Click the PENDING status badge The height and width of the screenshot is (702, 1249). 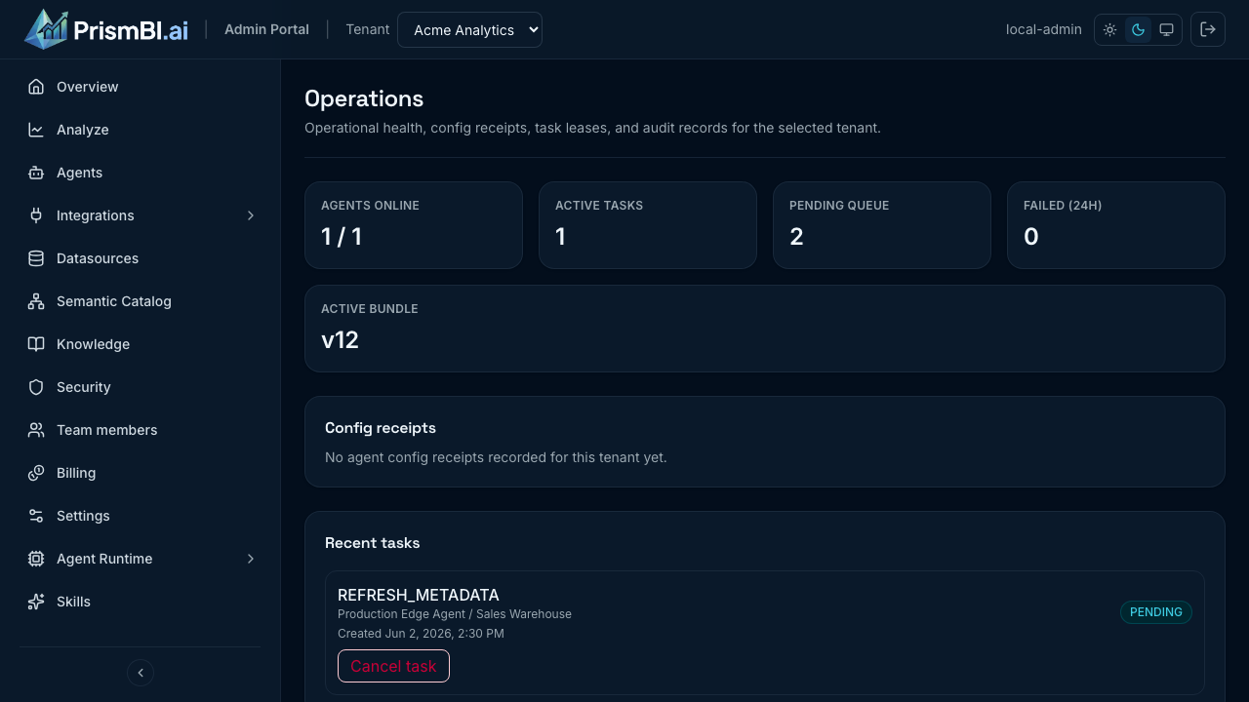[x=1156, y=612]
